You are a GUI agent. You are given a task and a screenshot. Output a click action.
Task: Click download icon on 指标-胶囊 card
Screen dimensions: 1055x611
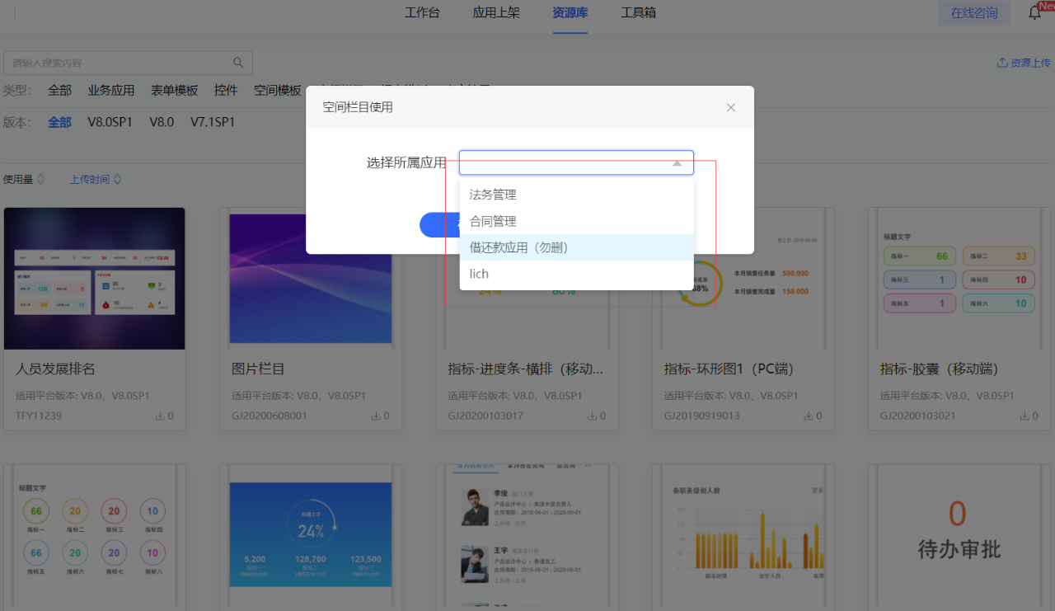pyautogui.click(x=1025, y=416)
